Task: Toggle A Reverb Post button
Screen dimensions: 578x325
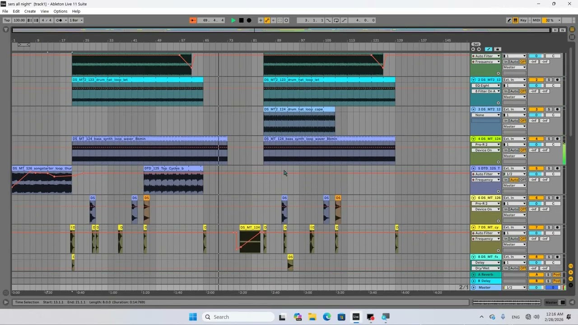Action: [x=557, y=274]
